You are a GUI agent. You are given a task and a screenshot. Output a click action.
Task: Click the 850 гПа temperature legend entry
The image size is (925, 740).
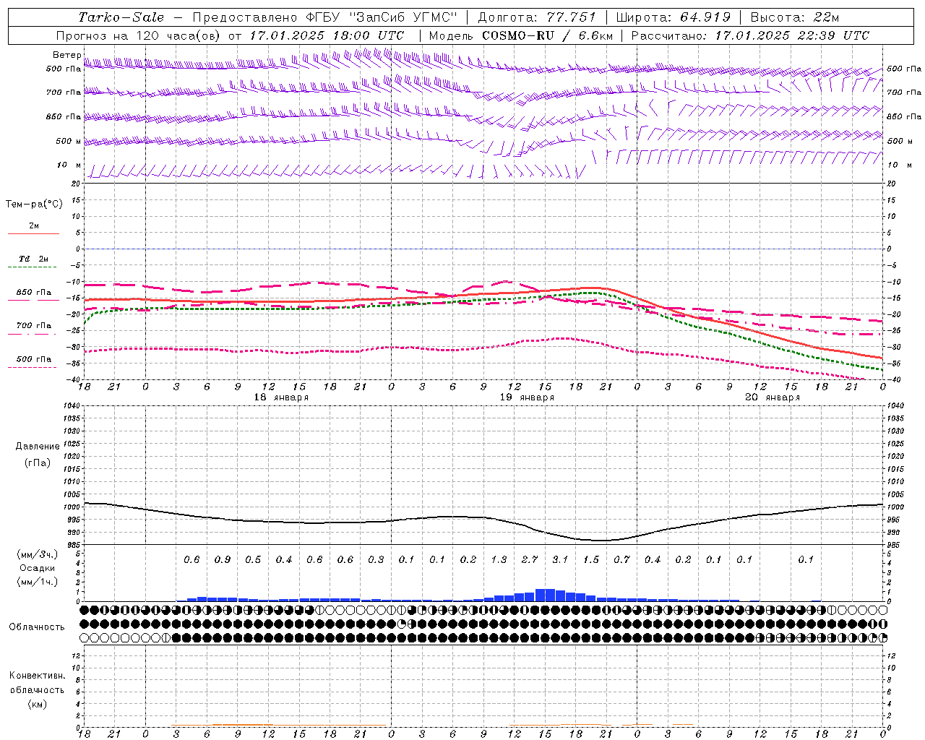34,293
